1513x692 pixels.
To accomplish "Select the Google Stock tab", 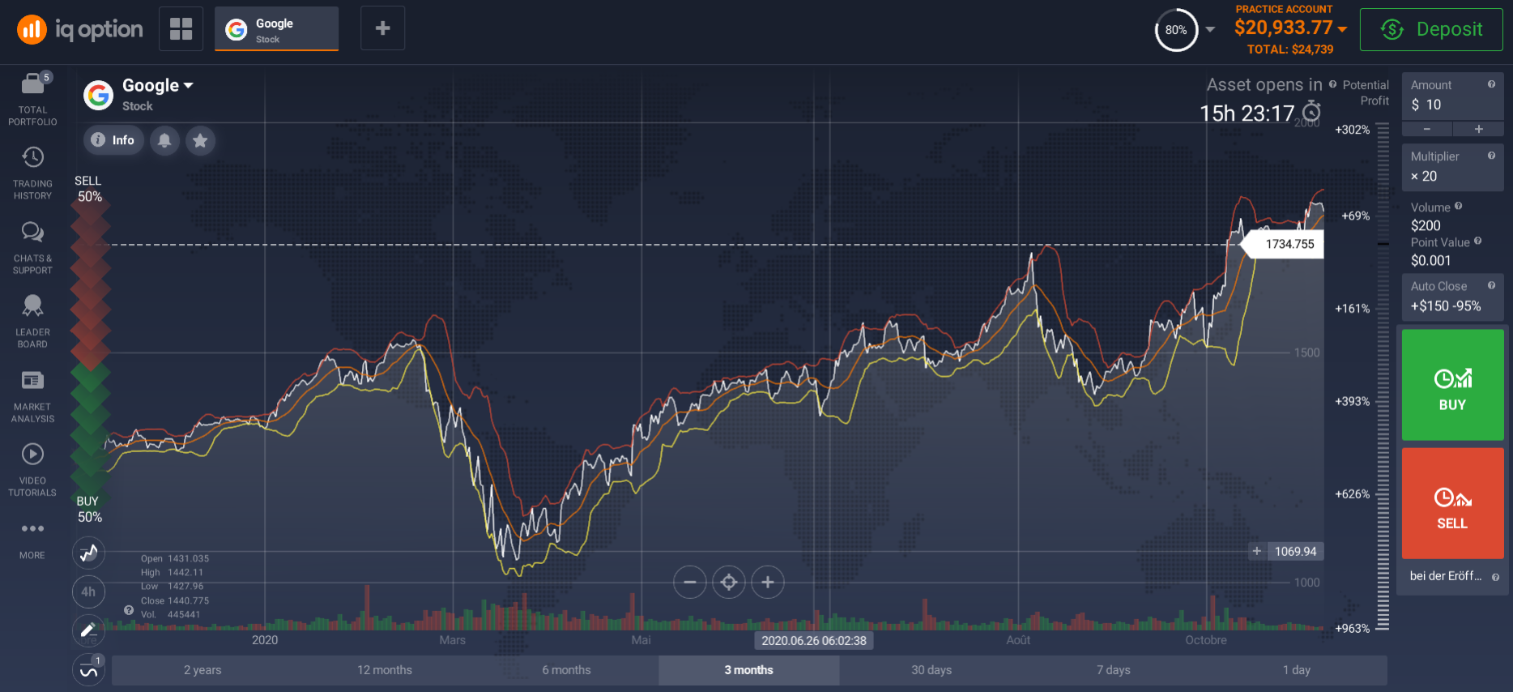I will (x=276, y=29).
